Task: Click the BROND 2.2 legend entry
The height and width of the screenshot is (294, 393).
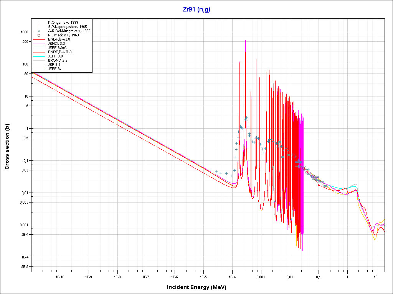Action: pos(58,60)
